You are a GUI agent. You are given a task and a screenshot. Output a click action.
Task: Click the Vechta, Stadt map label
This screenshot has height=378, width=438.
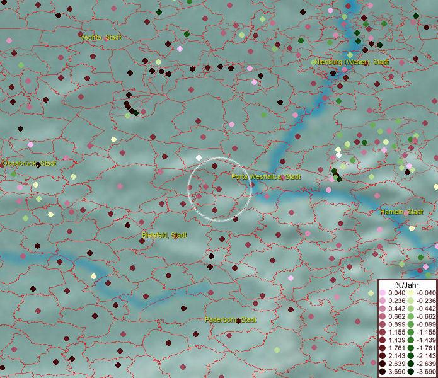[101, 37]
